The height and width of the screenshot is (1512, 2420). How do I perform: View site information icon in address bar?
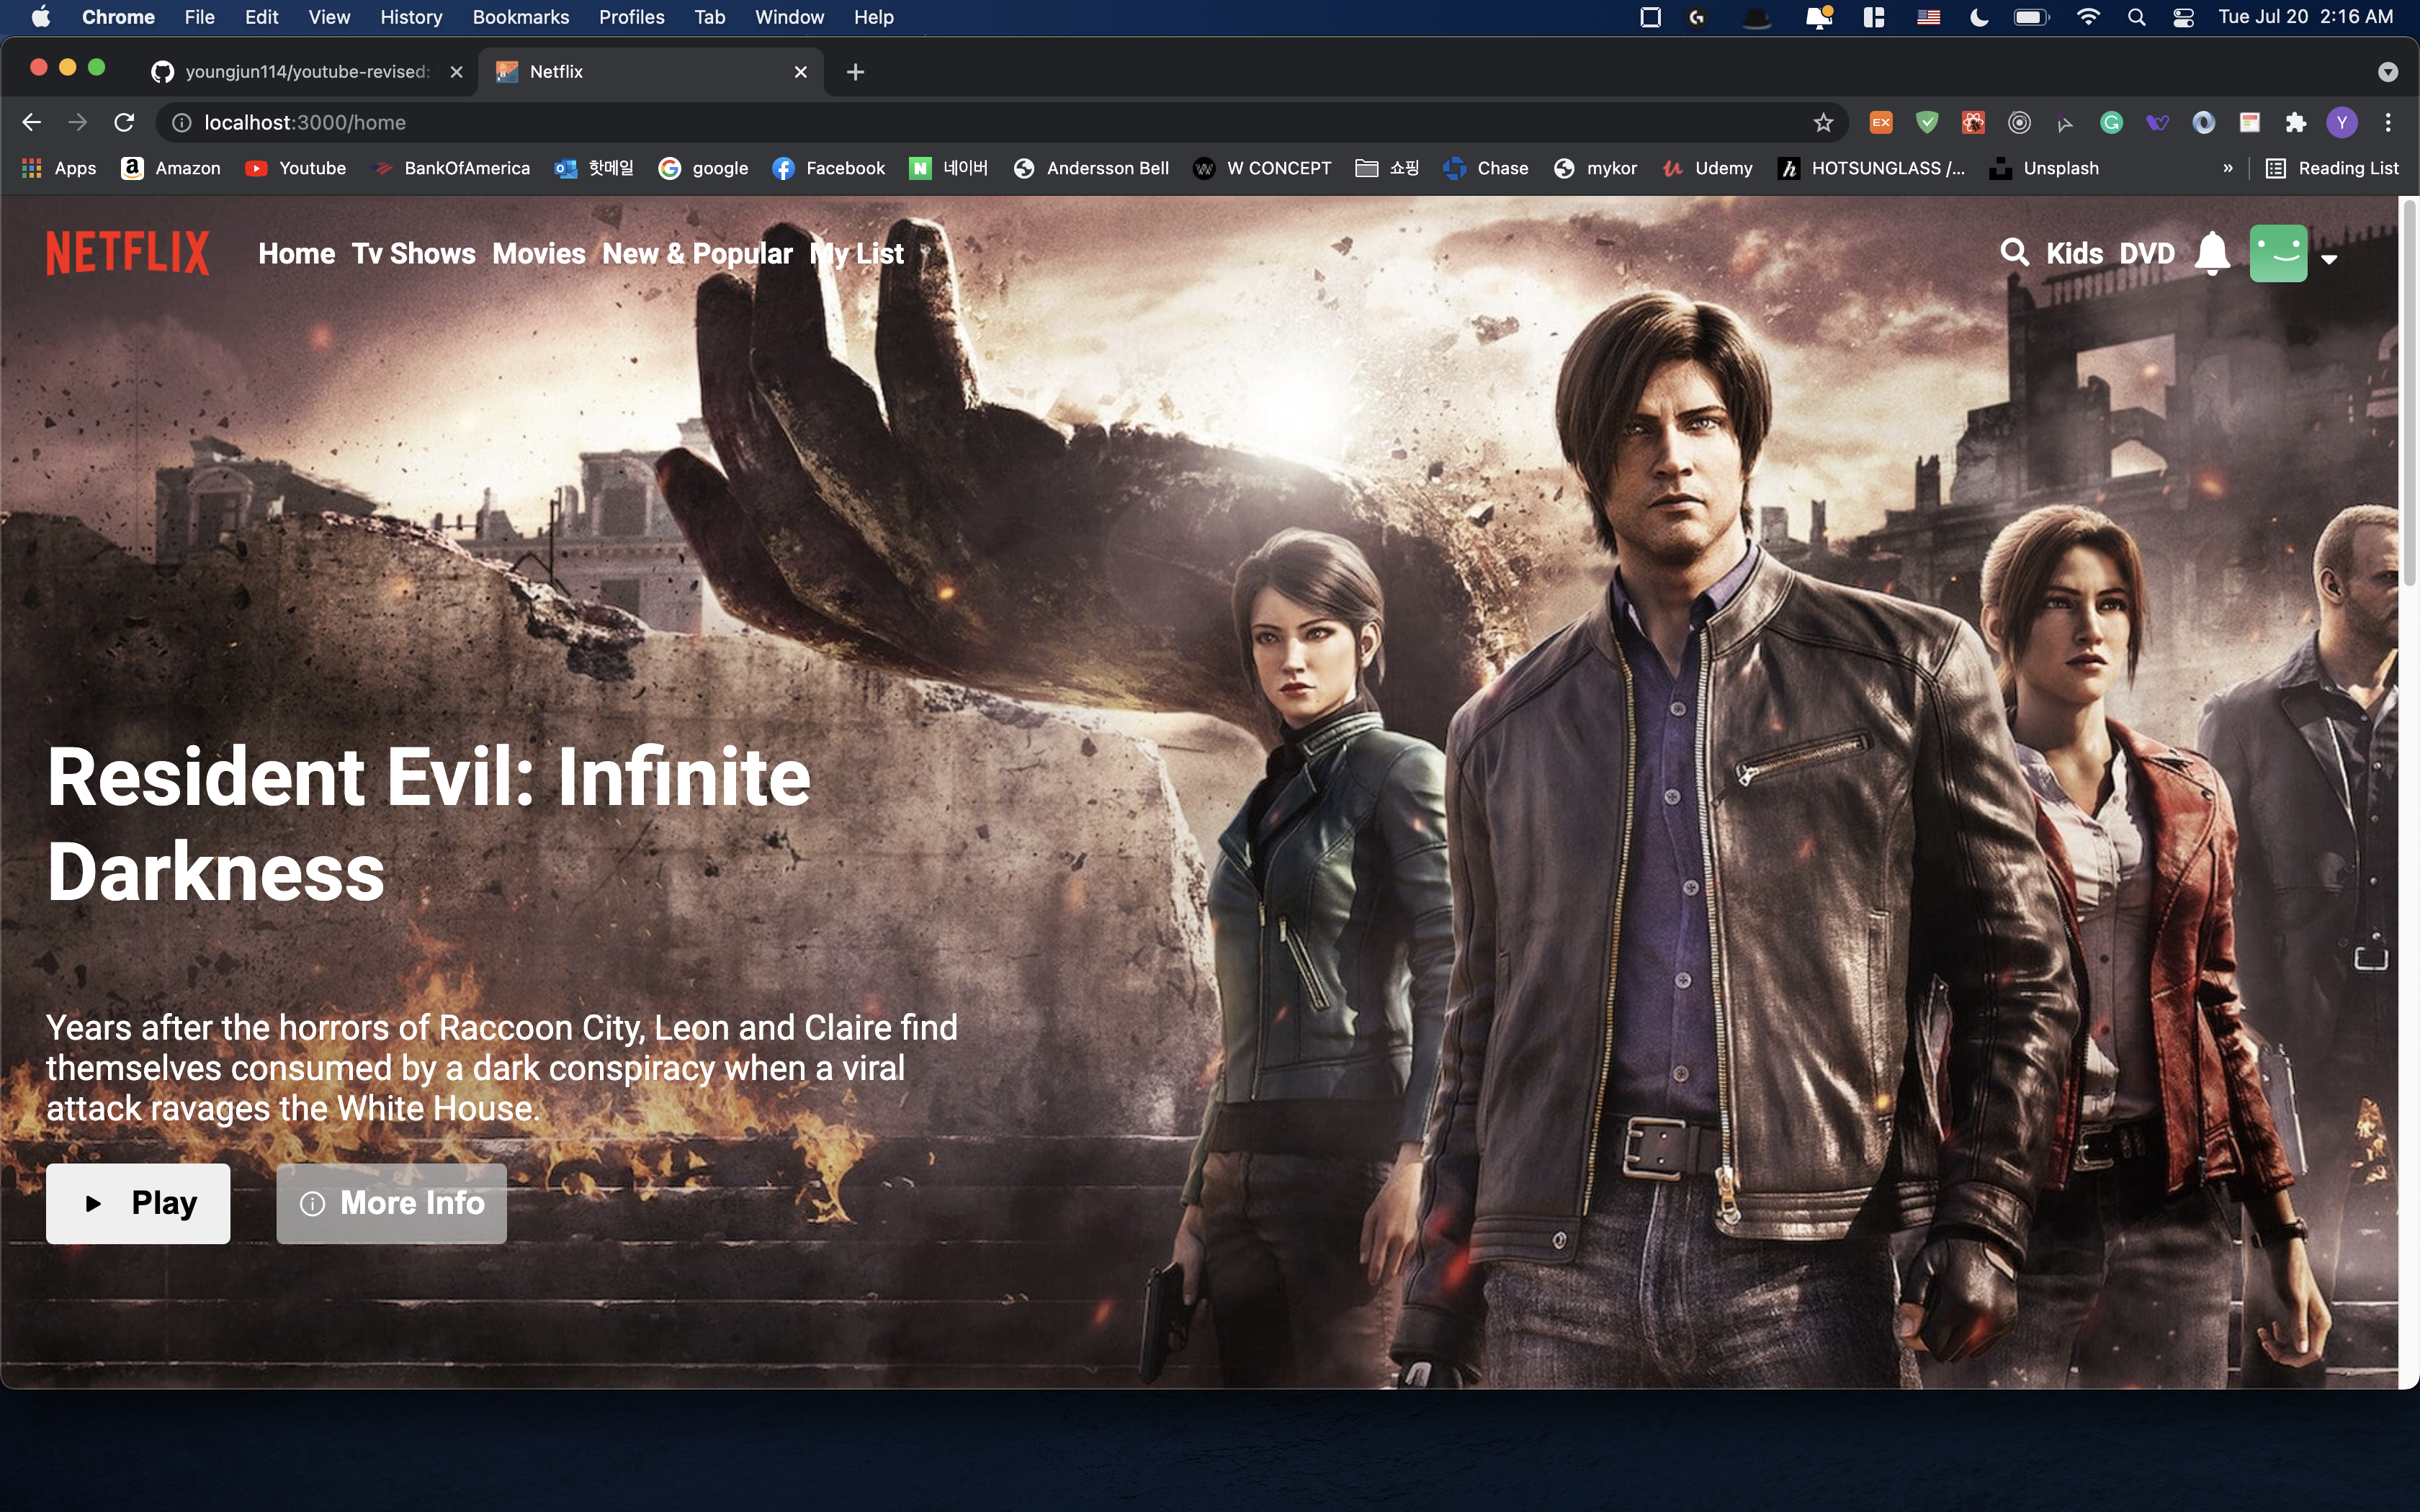[x=181, y=122]
